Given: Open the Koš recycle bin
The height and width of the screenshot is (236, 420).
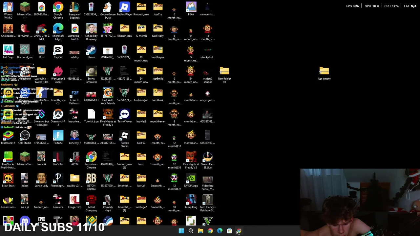Looking at the screenshot, I should click(41, 52).
